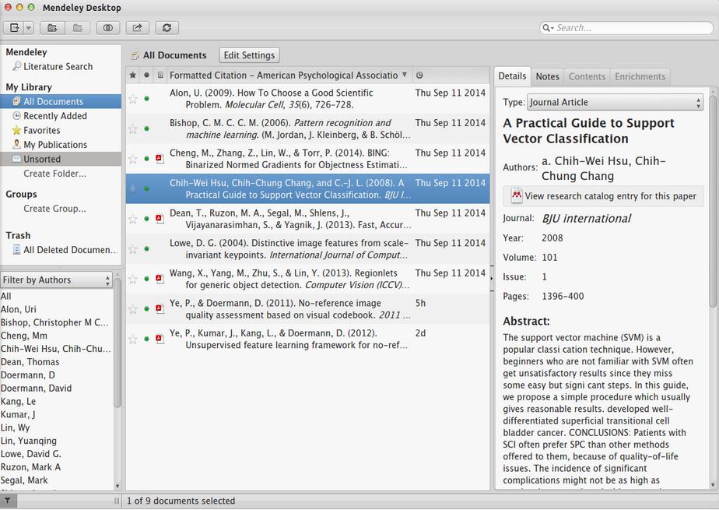Open the Enrichments tab

click(640, 76)
